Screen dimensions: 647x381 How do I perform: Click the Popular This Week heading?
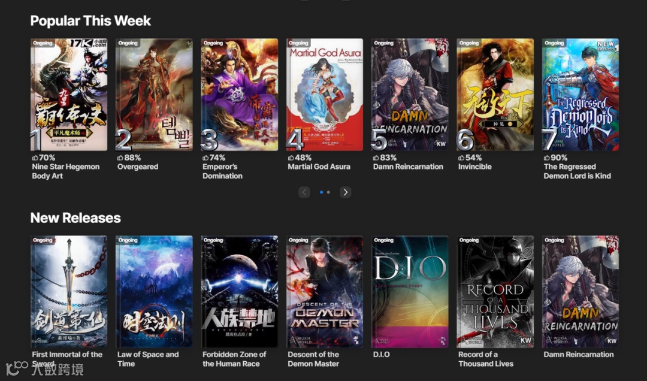(90, 20)
